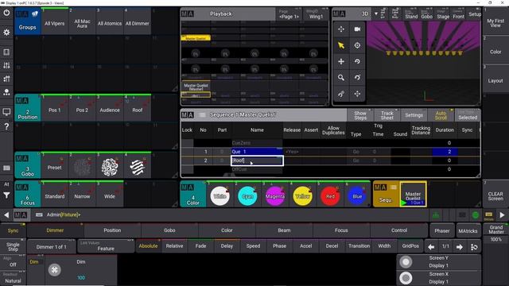The height and width of the screenshot is (286, 509).
Task: Open the settings gear menu
Action: [x=6, y=32]
